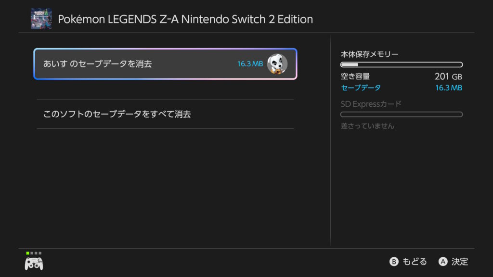This screenshot has width=493, height=277.
Task: Click the 16.3 MB size beside the avatar
Action: click(250, 64)
